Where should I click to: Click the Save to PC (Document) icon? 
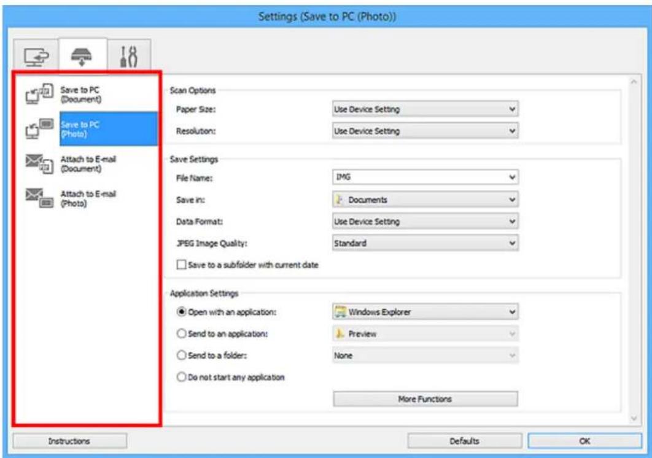click(39, 94)
